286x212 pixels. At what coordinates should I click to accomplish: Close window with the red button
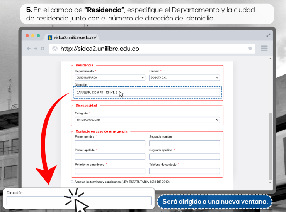27,35
